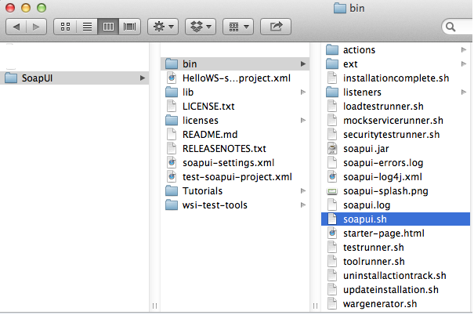Screen dimensions: 474x315
Task: Click the LICENSE.txt document icon
Action: tap(172, 106)
